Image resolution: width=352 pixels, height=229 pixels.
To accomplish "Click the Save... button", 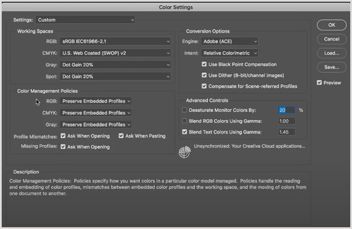I will pyautogui.click(x=332, y=67).
